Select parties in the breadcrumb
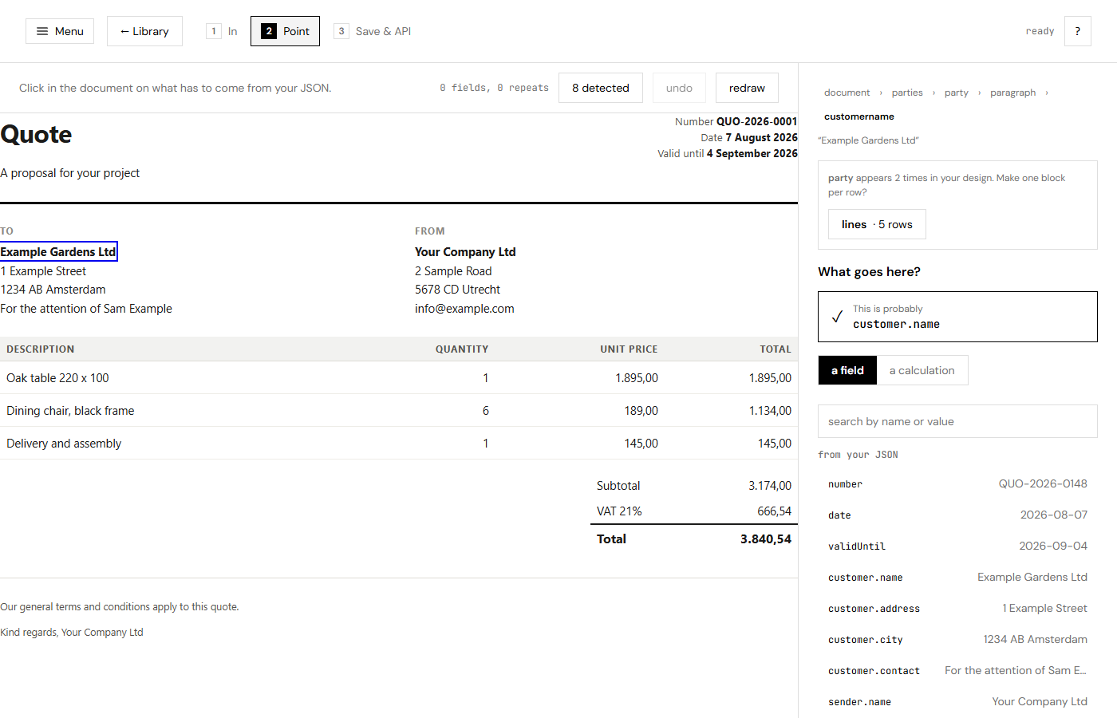This screenshot has width=1117, height=718. pyautogui.click(x=907, y=93)
